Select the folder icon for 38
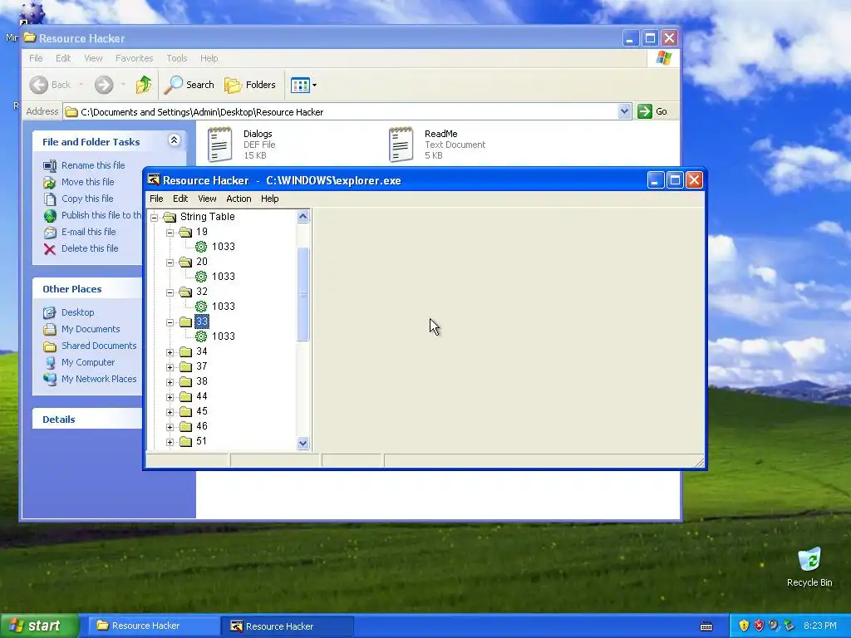This screenshot has height=638, width=851. 185,381
